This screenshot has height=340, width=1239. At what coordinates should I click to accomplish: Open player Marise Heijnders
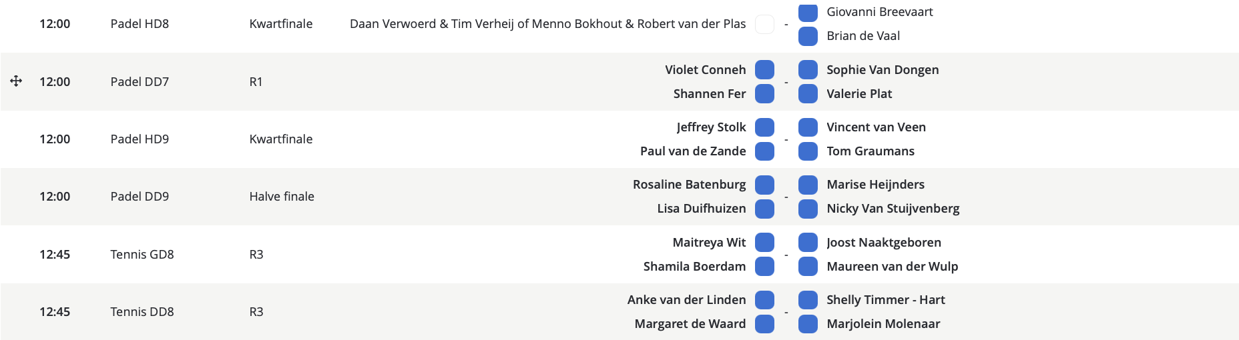pos(876,185)
